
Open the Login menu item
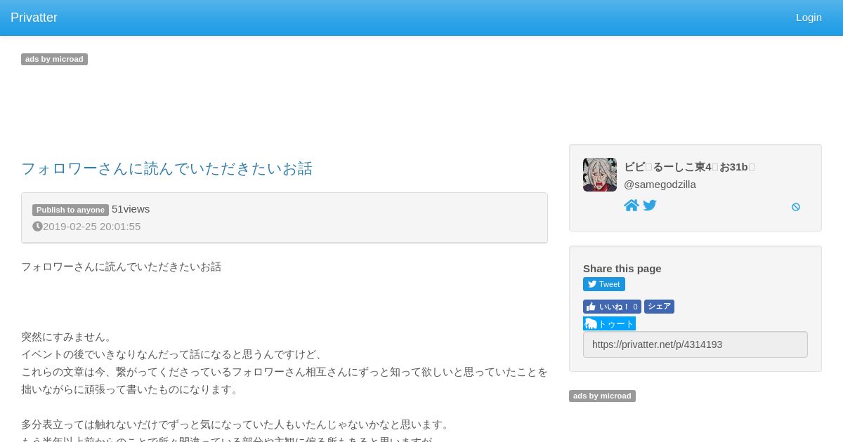tap(809, 18)
